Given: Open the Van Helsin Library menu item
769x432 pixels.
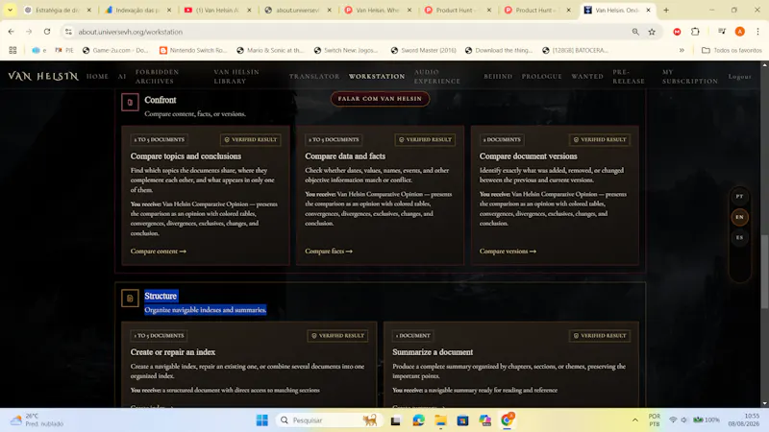Looking at the screenshot, I should 236,77.
